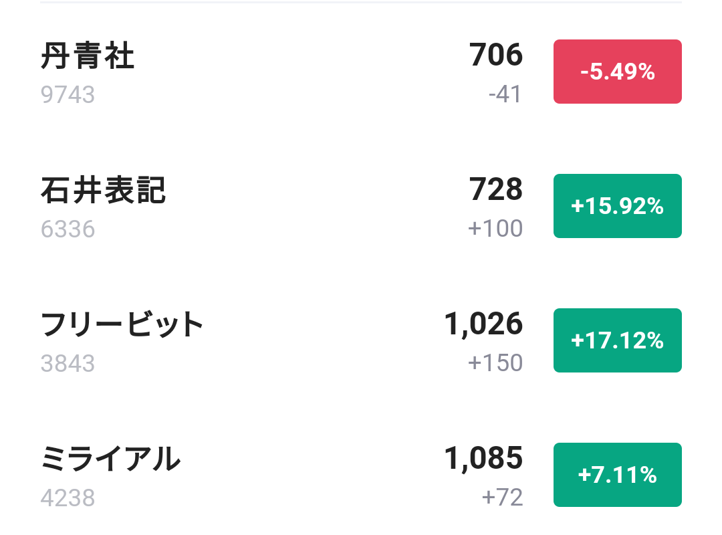Viewport: 722px width, 535px height.
Task: Click the +100 price change text
Action: [x=495, y=229]
